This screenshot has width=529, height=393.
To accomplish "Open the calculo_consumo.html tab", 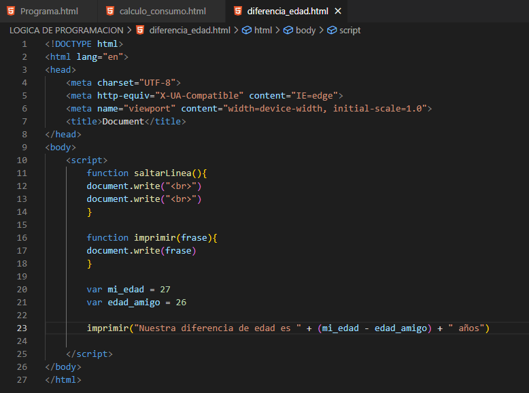I will coord(162,11).
